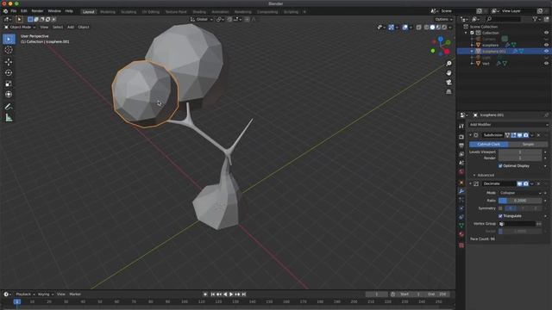Click the navigation axis gizmo
552x310 pixels.
tap(441, 46)
